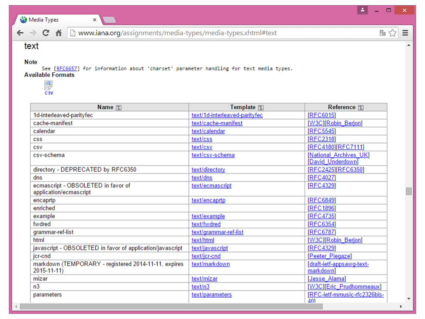Image resolution: width=425 pixels, height=319 pixels.
Task: Open a new tab button
Action: (109, 20)
